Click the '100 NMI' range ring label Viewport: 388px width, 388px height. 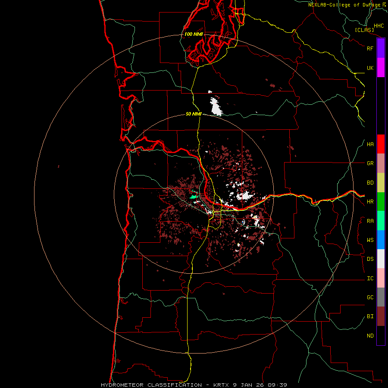click(x=194, y=34)
